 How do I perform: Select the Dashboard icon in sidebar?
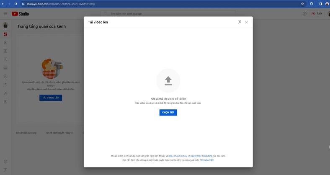tap(5, 34)
